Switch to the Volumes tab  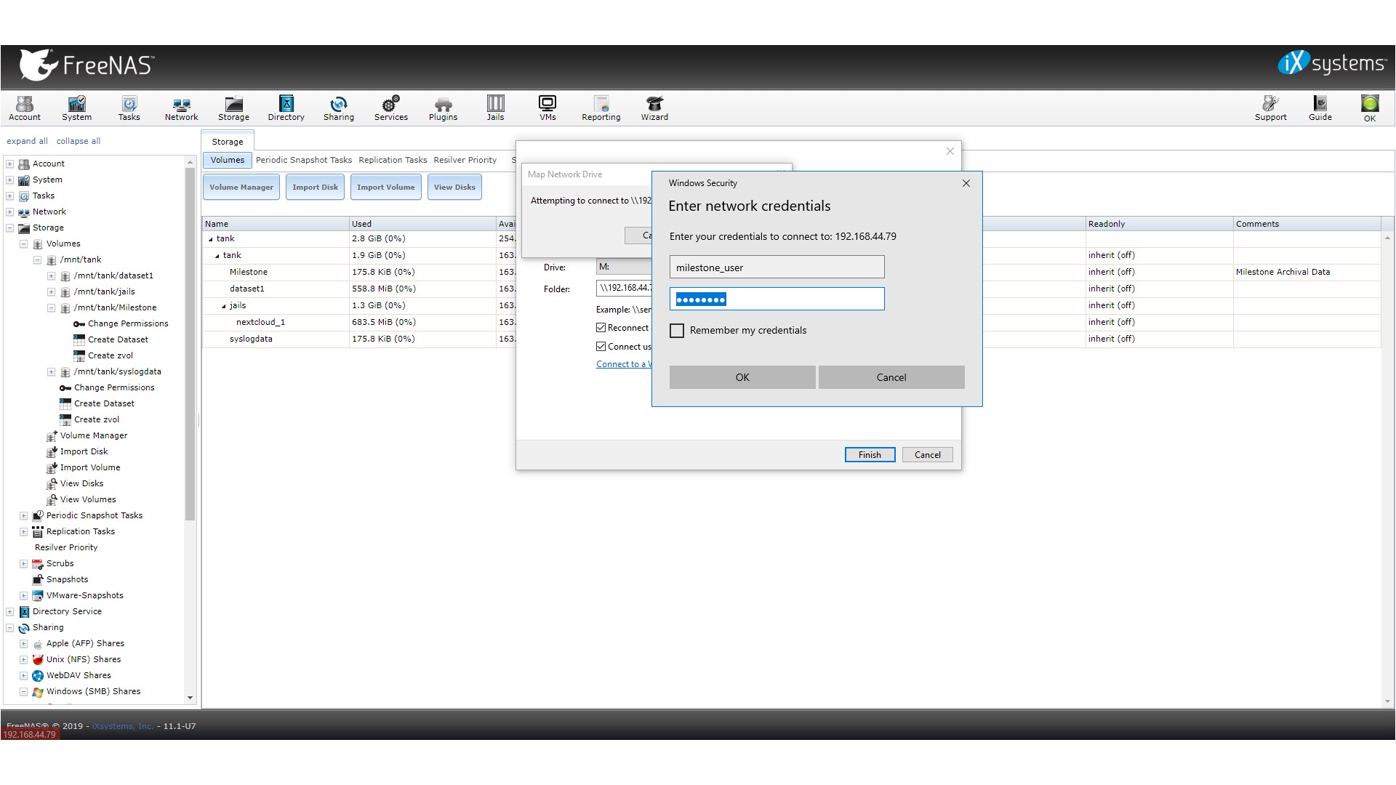pos(228,160)
